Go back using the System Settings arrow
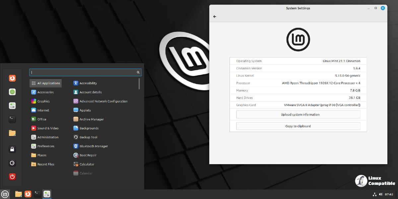 coord(215,17)
